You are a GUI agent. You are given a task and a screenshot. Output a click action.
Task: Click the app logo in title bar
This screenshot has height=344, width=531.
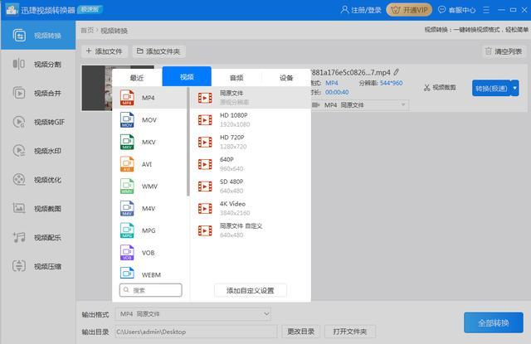click(12, 10)
